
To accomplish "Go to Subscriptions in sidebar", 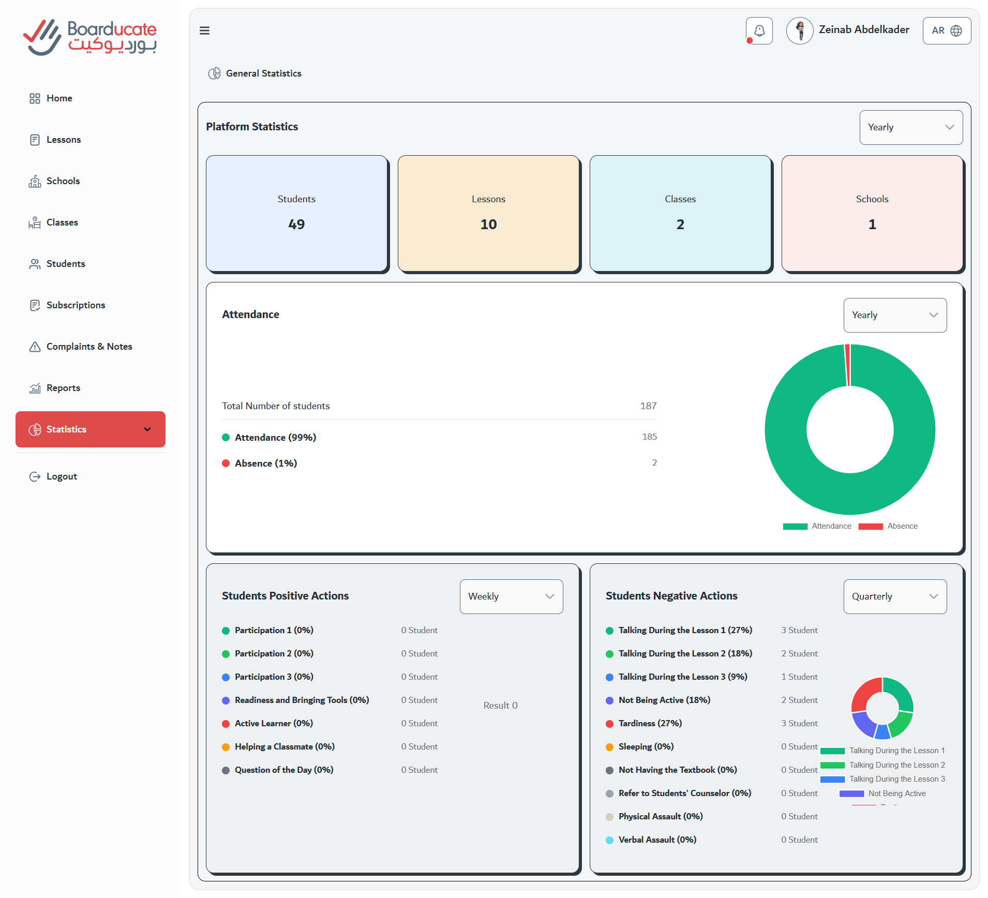I will [x=76, y=305].
